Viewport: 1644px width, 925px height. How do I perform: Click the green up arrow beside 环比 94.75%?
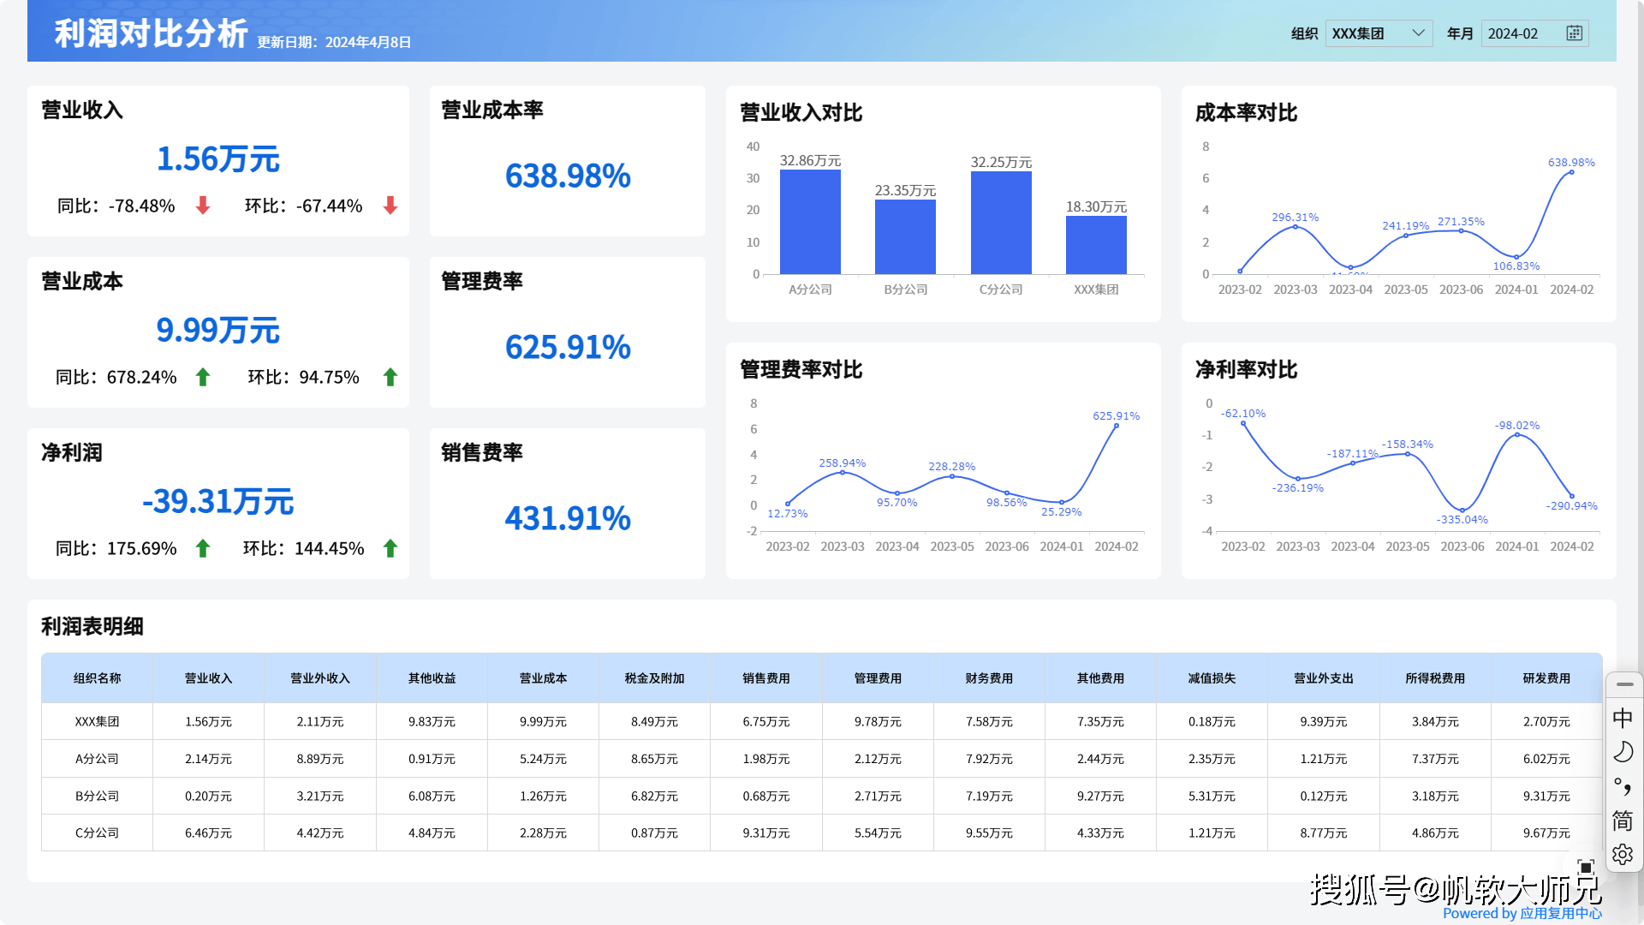click(x=390, y=377)
